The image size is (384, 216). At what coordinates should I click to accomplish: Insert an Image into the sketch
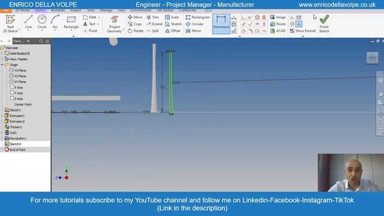pos(278,17)
